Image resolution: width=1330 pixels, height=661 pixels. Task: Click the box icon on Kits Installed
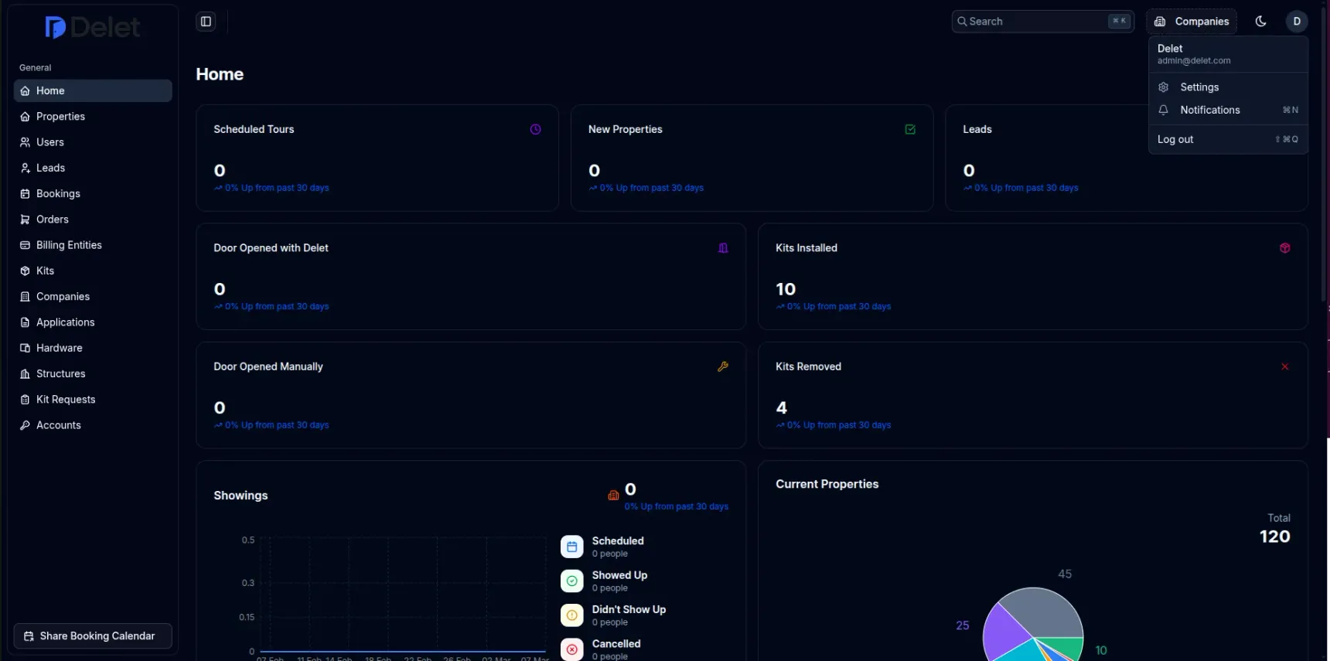(1285, 248)
